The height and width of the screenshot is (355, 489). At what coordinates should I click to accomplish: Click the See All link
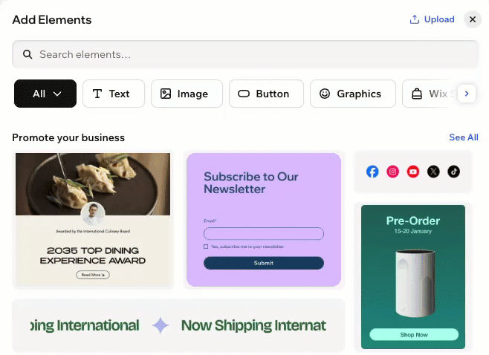tap(464, 137)
